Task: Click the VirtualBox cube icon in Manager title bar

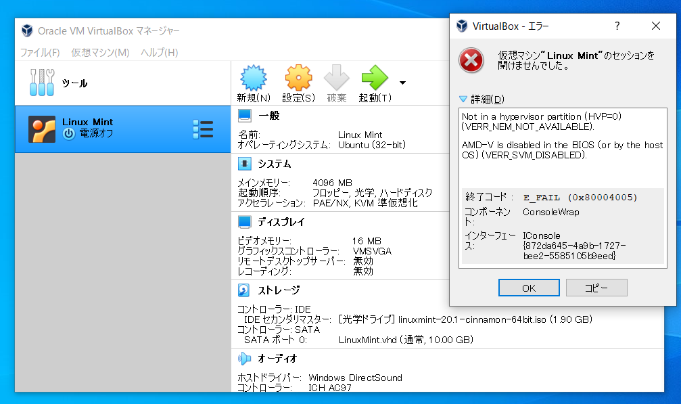Action: [x=27, y=30]
